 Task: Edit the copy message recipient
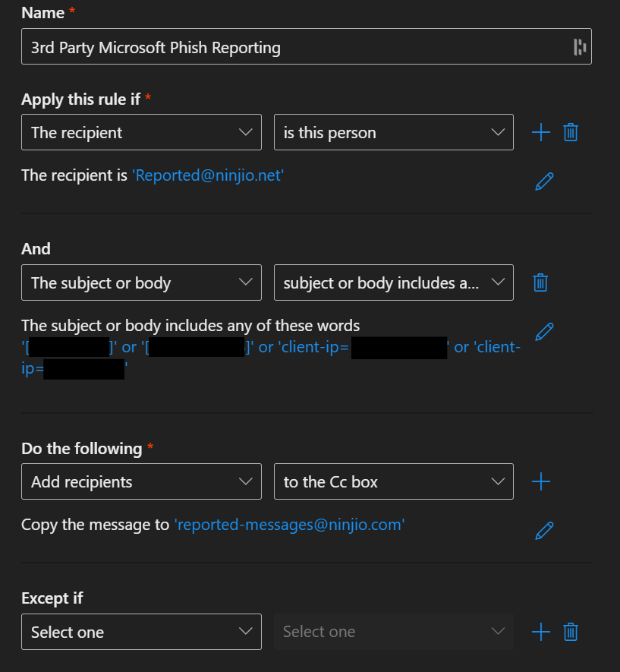tap(544, 530)
